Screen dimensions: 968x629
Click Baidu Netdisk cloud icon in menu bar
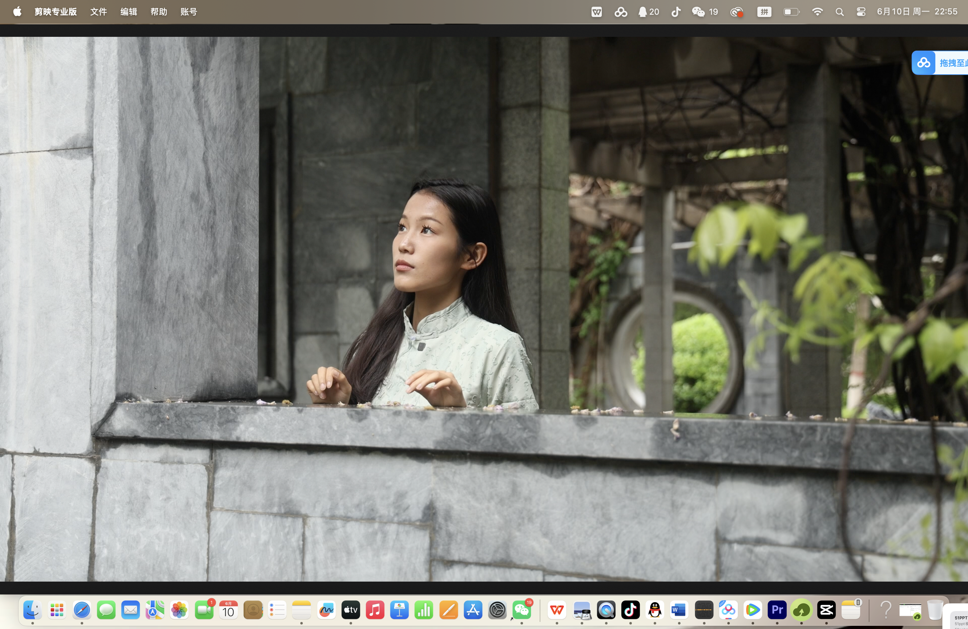pos(621,12)
